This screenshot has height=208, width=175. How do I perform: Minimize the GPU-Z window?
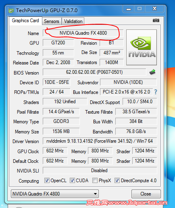129,9
